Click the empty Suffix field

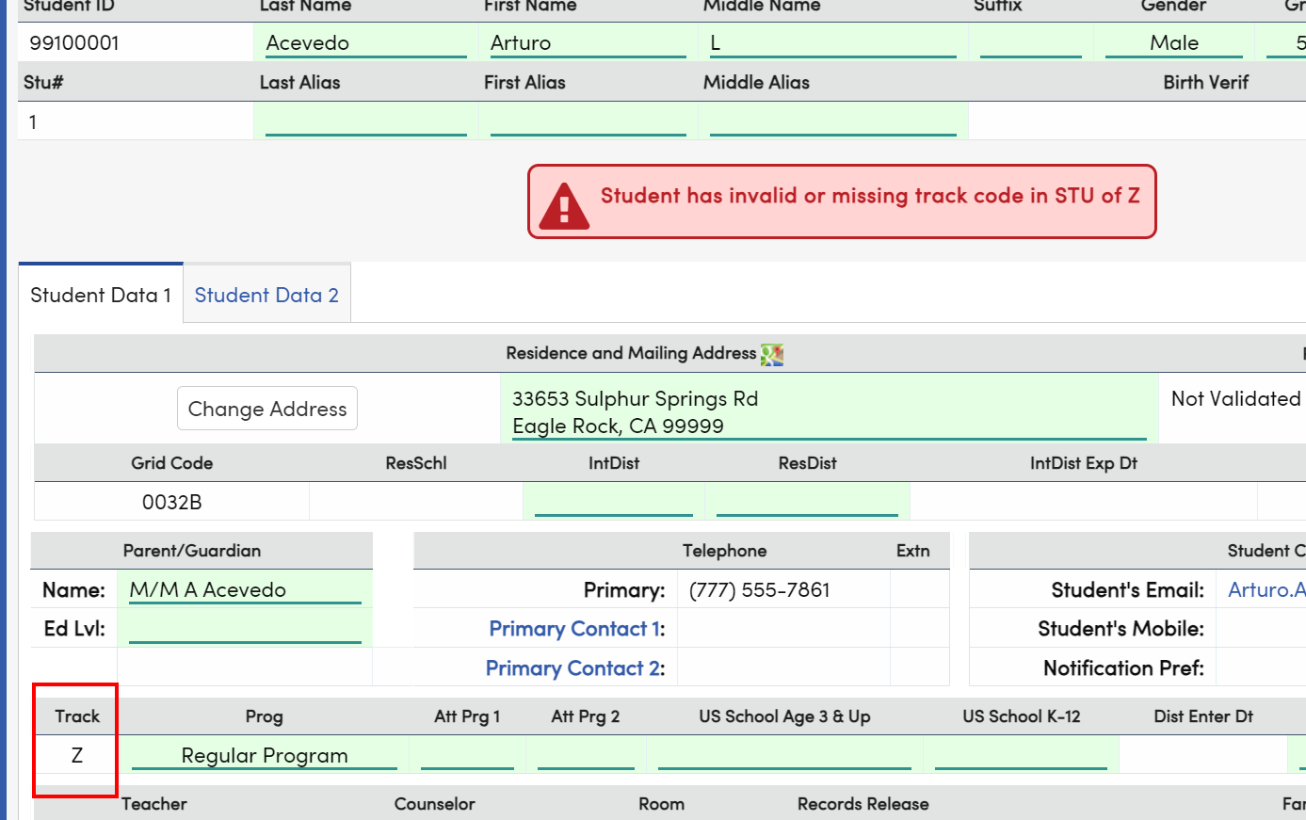point(1030,42)
